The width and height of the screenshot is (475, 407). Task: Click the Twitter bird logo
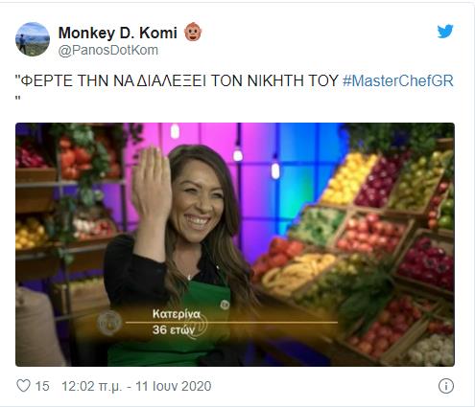[x=445, y=32]
